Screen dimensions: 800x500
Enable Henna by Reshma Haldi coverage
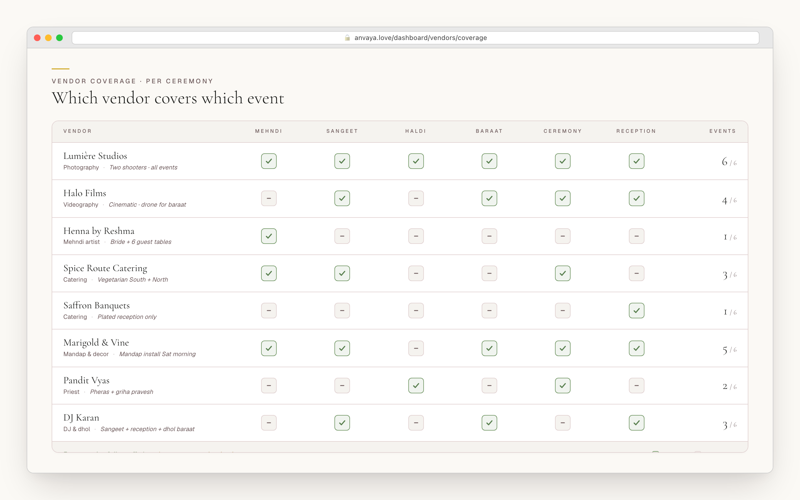(416, 236)
